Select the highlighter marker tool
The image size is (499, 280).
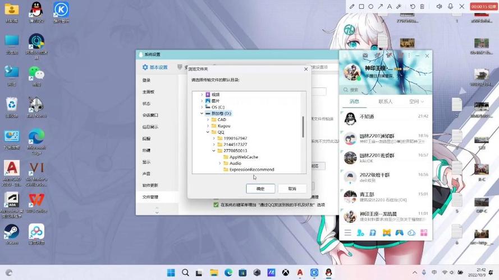point(399,6)
